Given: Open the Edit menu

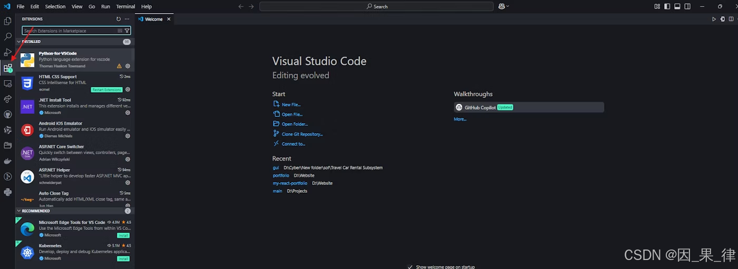Looking at the screenshot, I should point(35,6).
